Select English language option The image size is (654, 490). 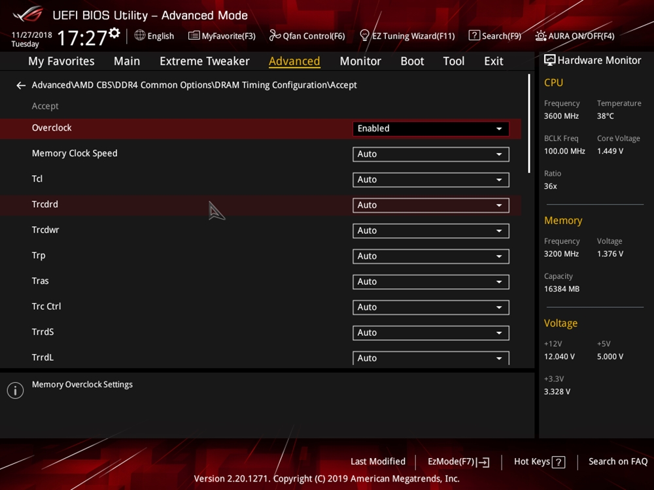point(161,36)
